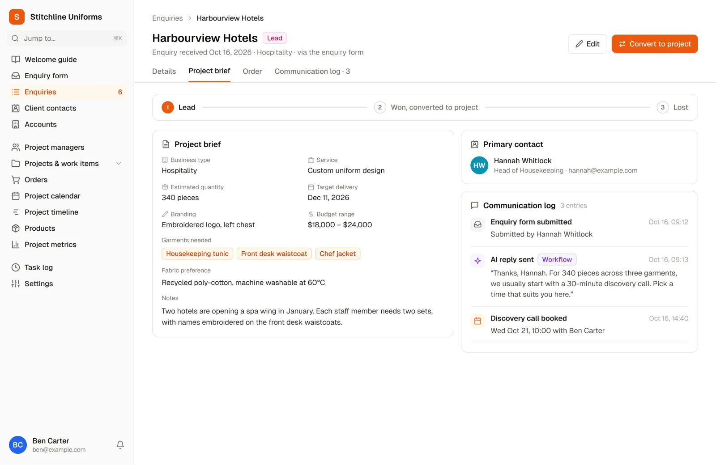Switch to the Details tab
The image size is (716, 465).
pyautogui.click(x=164, y=71)
